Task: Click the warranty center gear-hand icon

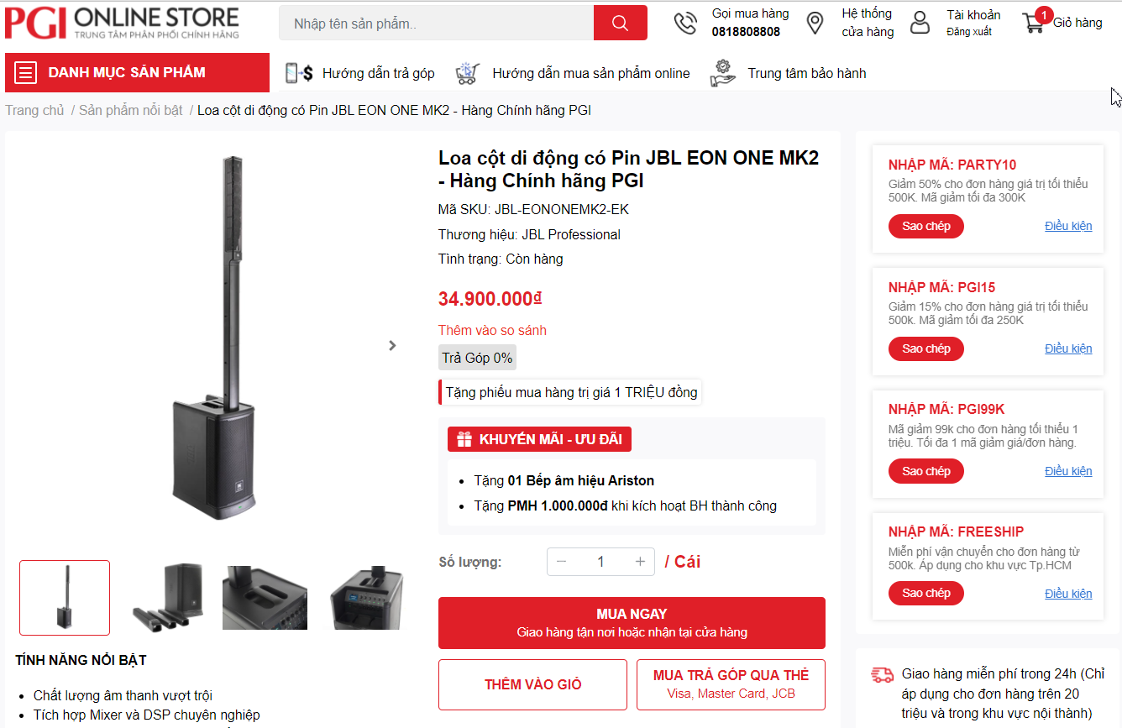Action: (722, 73)
